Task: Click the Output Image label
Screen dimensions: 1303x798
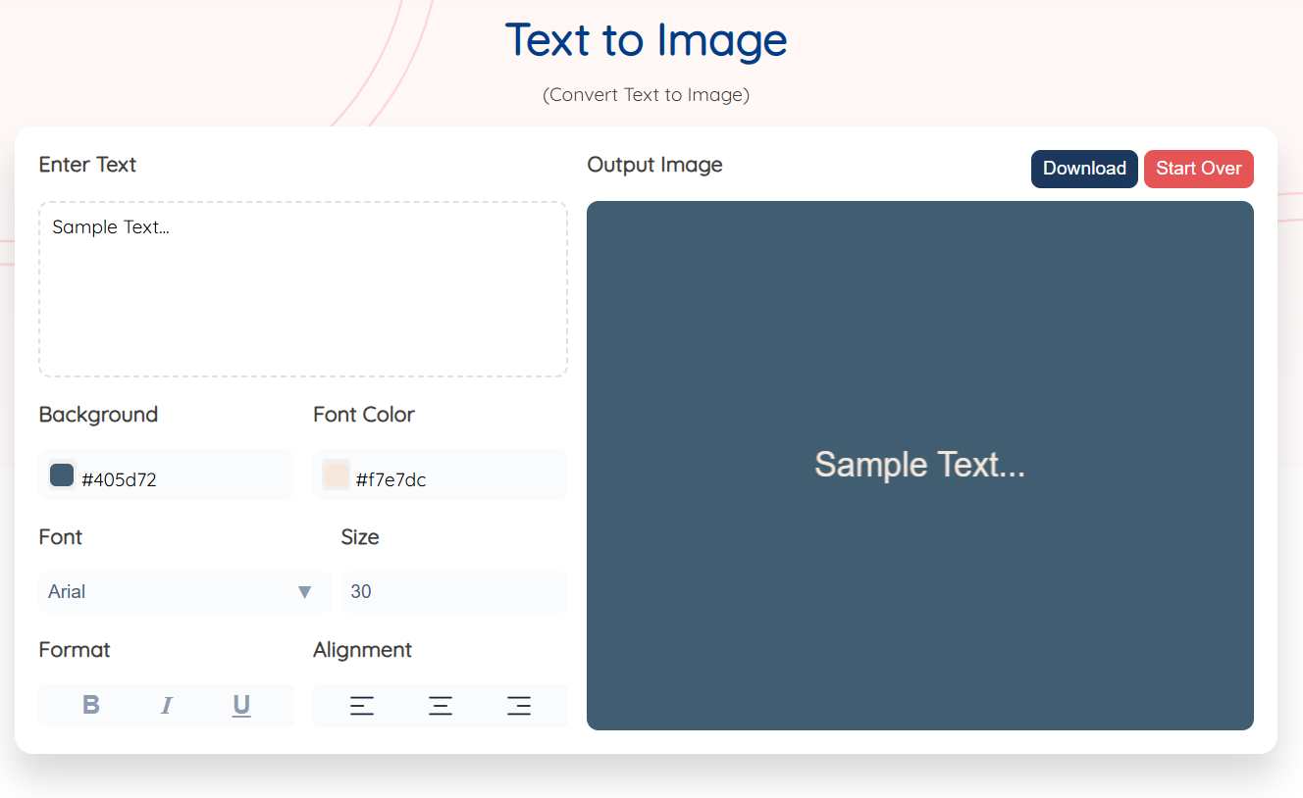Action: point(654,165)
